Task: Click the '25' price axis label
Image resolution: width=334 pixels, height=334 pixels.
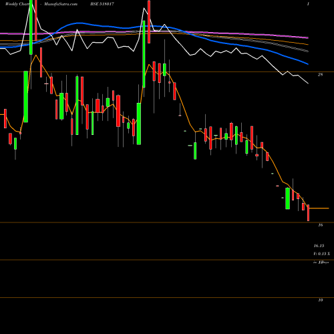Action: [320, 75]
